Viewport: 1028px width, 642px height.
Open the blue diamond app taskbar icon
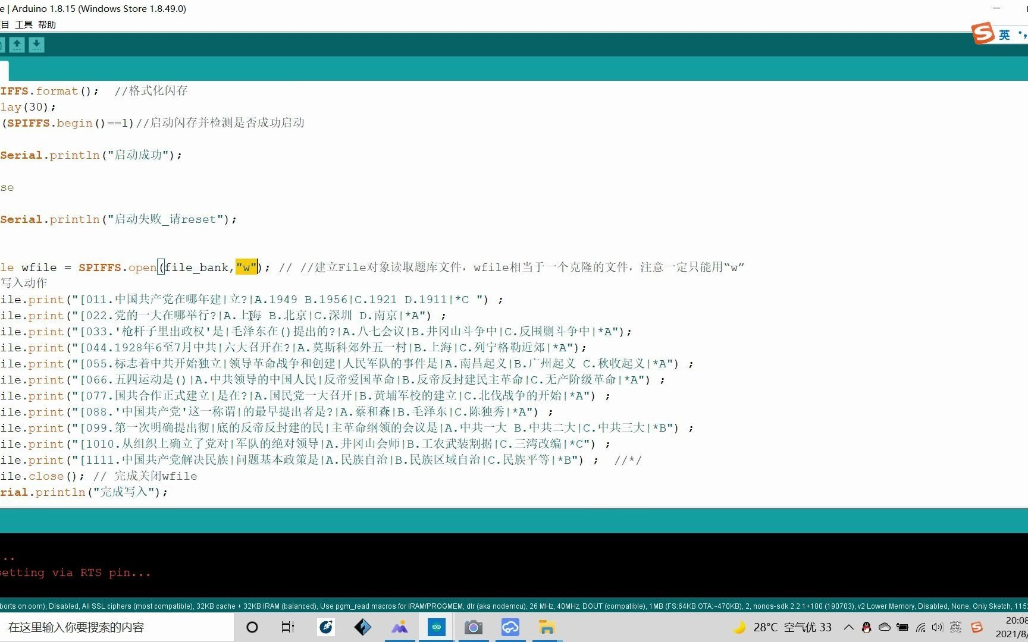tap(362, 627)
